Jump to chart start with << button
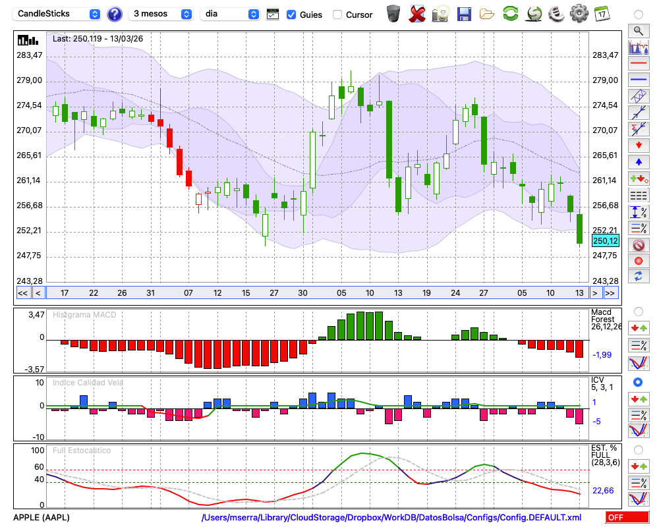This screenshot has width=659, height=527. tap(22, 293)
